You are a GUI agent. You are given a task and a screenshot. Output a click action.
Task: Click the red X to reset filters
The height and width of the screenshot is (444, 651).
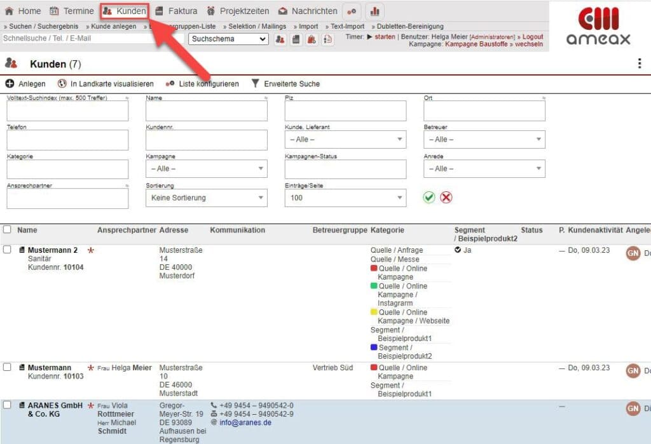446,198
